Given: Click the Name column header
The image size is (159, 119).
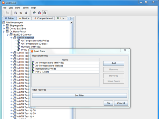Looking at the screenshot, I should [65, 60].
